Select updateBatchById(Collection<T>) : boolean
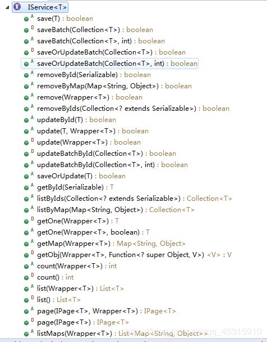The width and height of the screenshot is (267, 342). (x=107, y=154)
